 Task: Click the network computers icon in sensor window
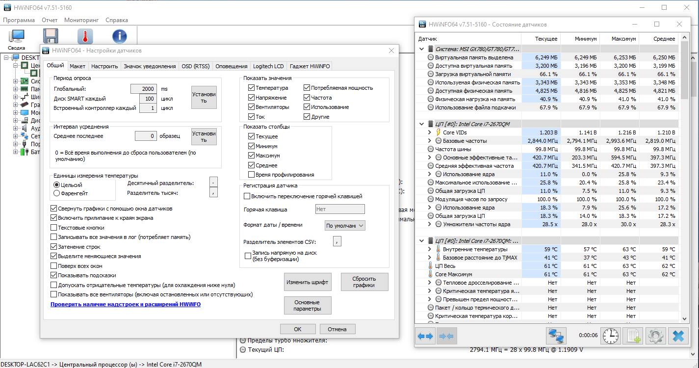pos(556,336)
